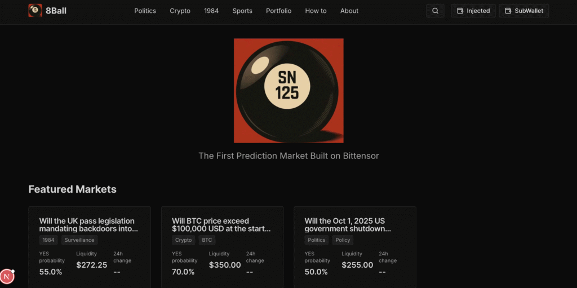Go to the 1984 category

click(x=211, y=11)
